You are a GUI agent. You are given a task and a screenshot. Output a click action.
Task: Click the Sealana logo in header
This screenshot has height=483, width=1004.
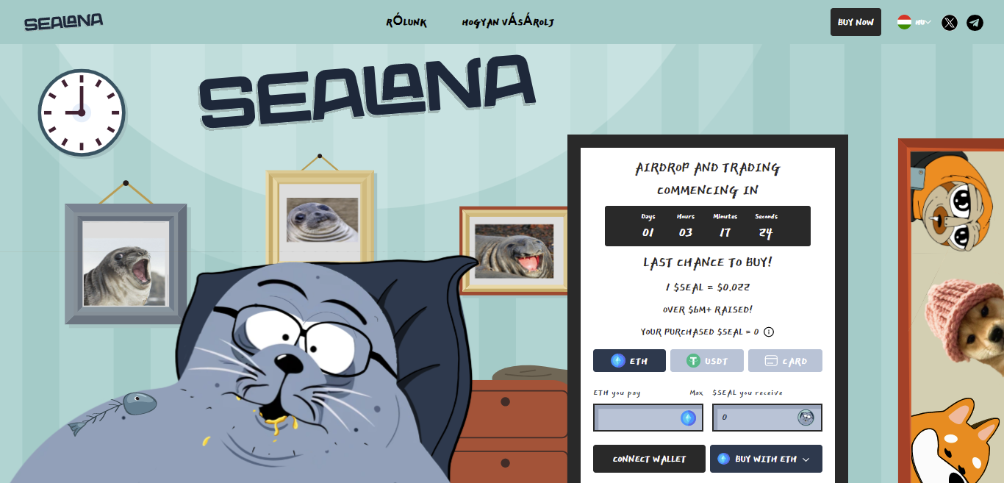tap(63, 22)
